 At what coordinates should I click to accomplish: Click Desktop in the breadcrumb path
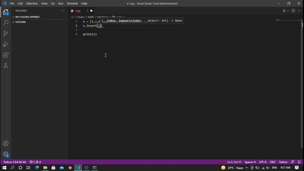click(103, 17)
